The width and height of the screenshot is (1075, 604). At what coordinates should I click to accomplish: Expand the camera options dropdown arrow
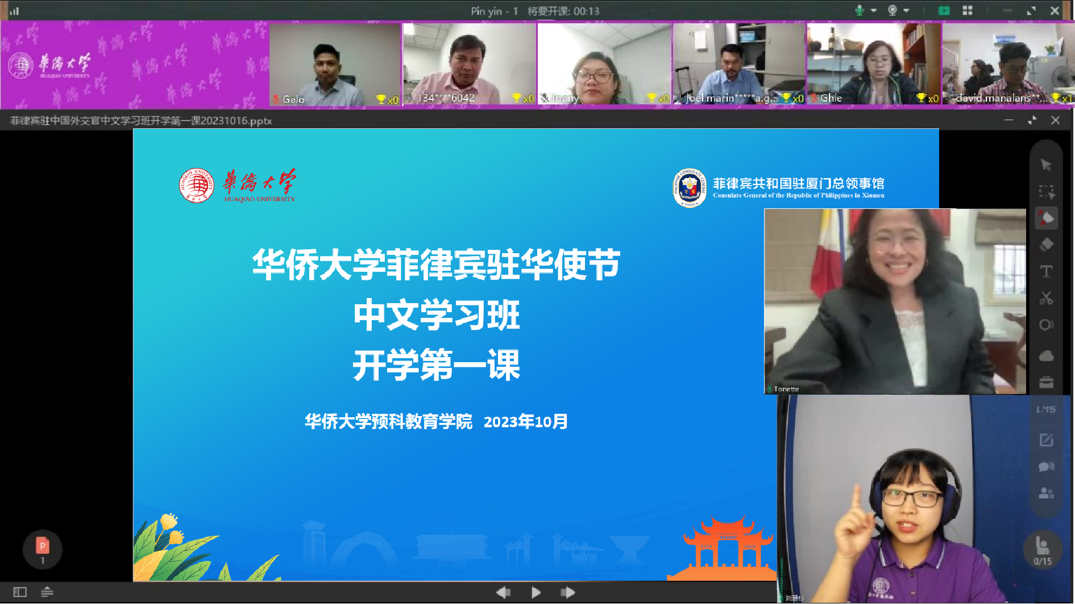906,10
